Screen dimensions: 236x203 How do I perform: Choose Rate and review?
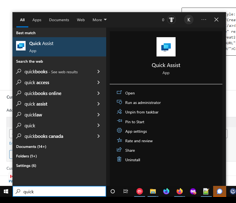(135, 141)
